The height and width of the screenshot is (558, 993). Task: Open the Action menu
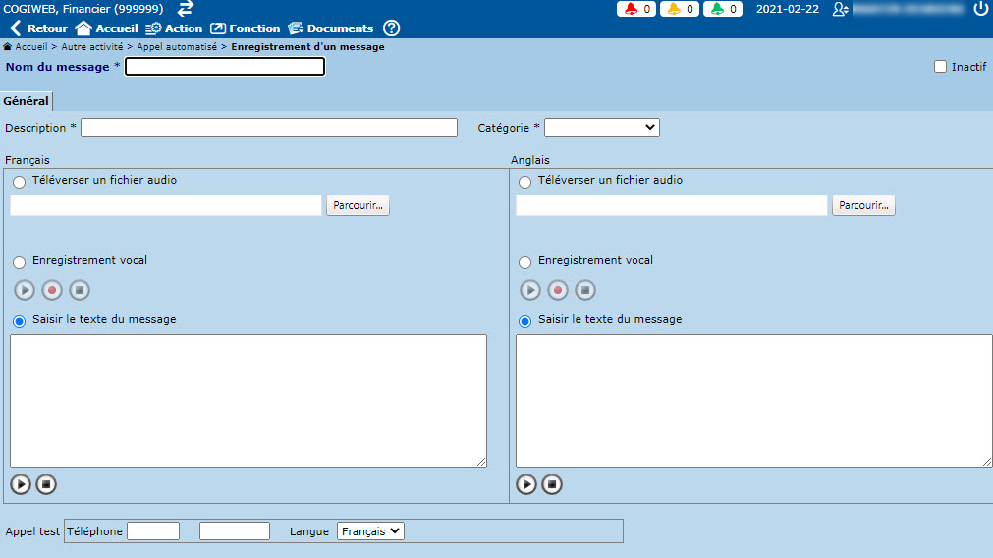pos(174,28)
